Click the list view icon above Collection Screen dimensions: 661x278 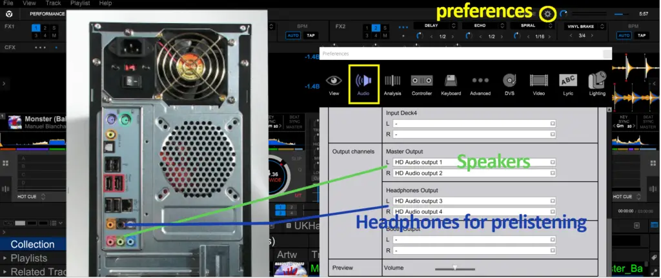tap(55, 223)
